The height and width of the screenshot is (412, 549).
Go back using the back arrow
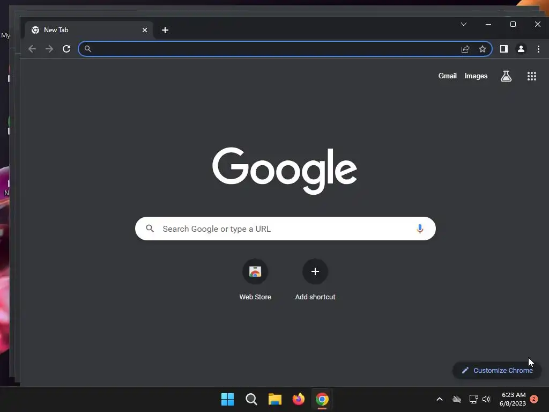(x=32, y=49)
